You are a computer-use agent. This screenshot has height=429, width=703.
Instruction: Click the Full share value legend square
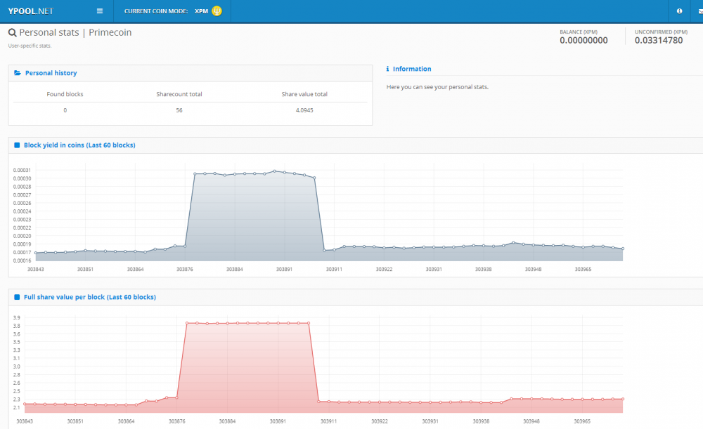pos(17,297)
